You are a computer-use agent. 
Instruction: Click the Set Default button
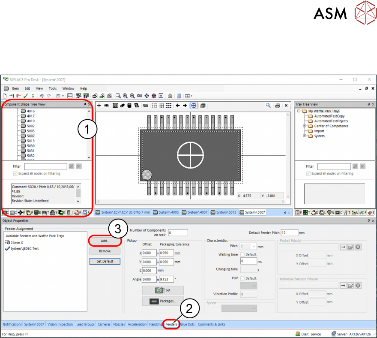[x=105, y=262]
